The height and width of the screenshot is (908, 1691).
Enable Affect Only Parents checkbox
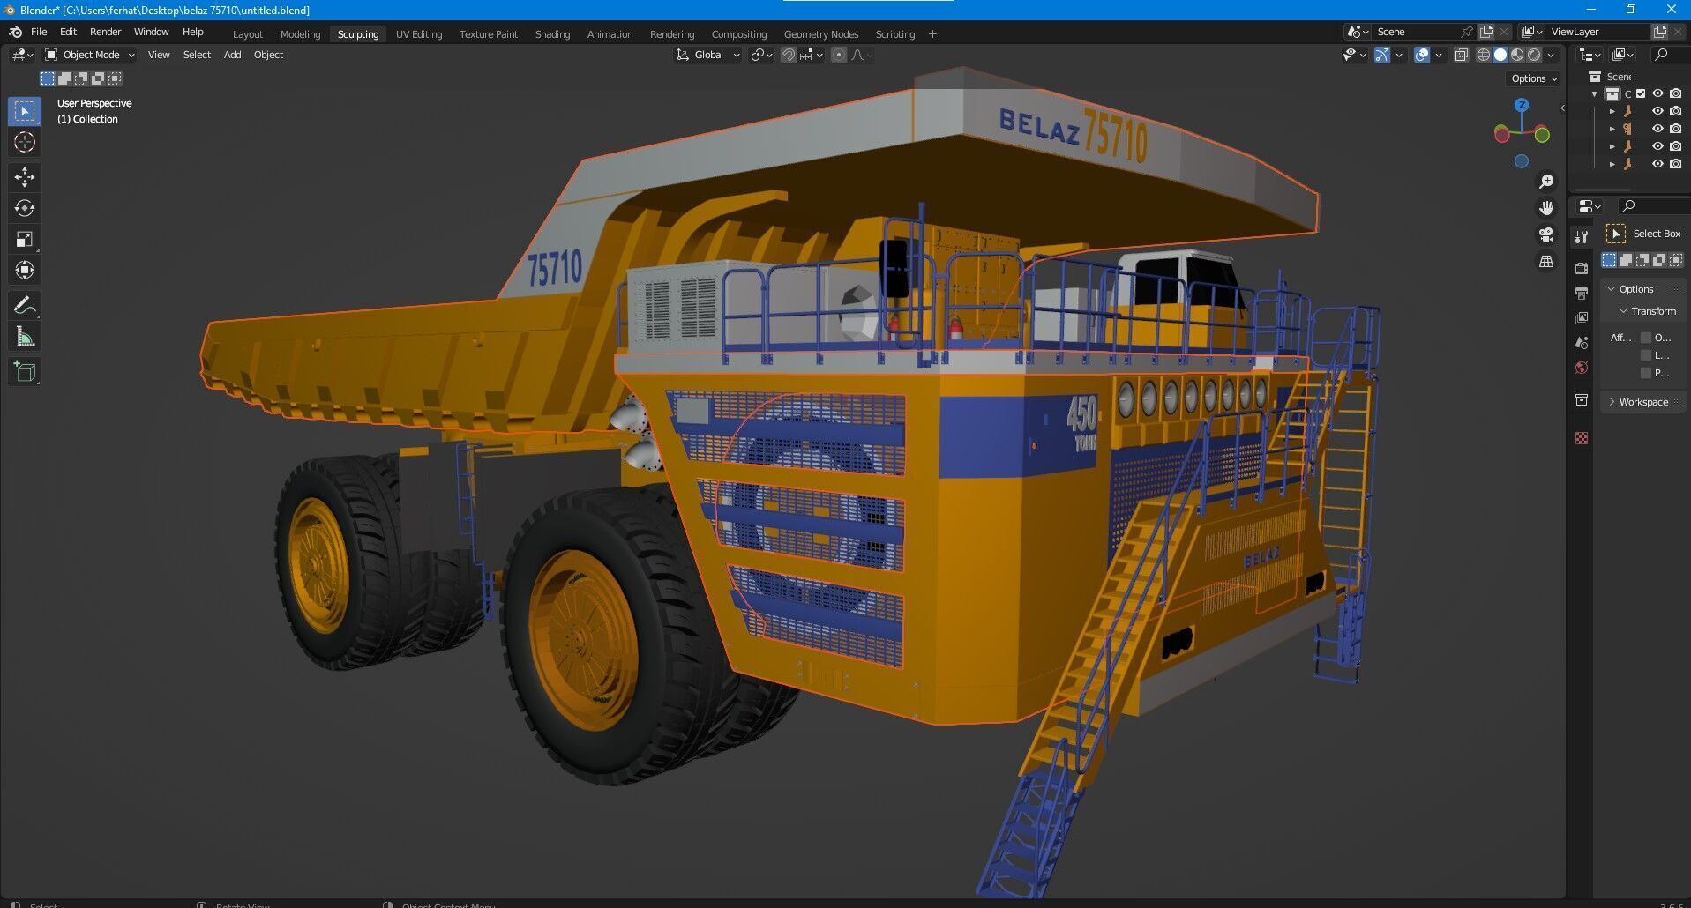[1646, 373]
